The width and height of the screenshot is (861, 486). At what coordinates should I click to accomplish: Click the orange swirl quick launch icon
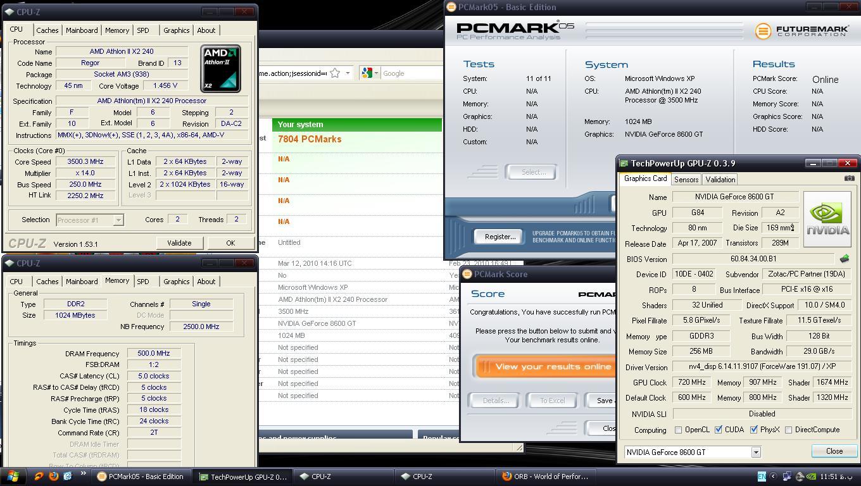pos(39,477)
